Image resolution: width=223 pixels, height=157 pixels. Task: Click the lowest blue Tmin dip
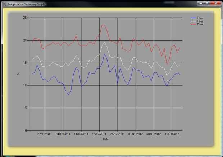(68, 94)
